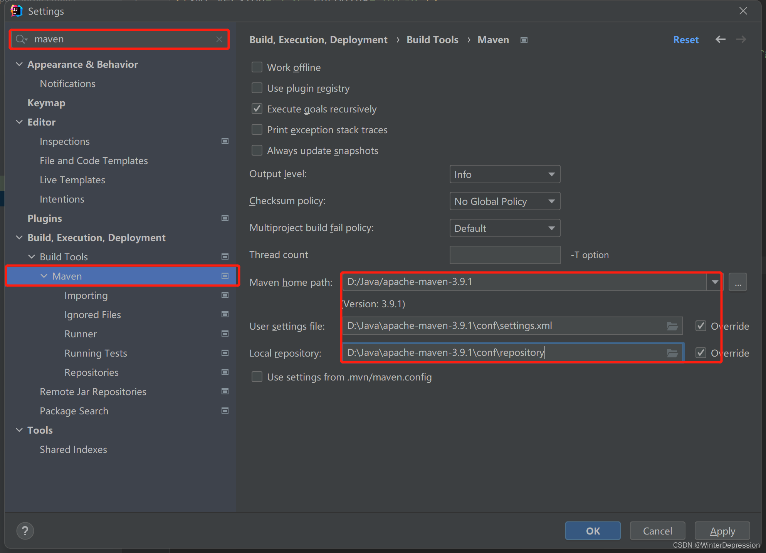Click the Thread count input field
This screenshot has width=766, height=553.
click(x=505, y=255)
